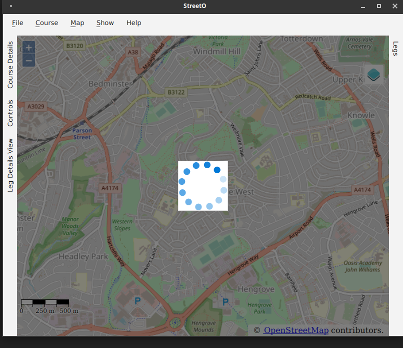Open the Help menu

[x=133, y=23]
